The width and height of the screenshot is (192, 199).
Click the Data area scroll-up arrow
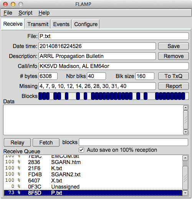click(185, 108)
